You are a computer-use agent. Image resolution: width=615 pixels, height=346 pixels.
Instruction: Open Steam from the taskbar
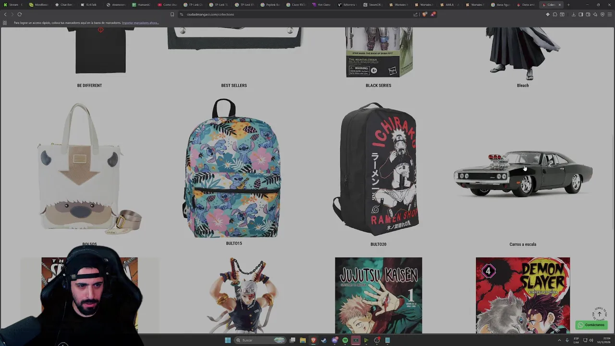[x=324, y=340]
